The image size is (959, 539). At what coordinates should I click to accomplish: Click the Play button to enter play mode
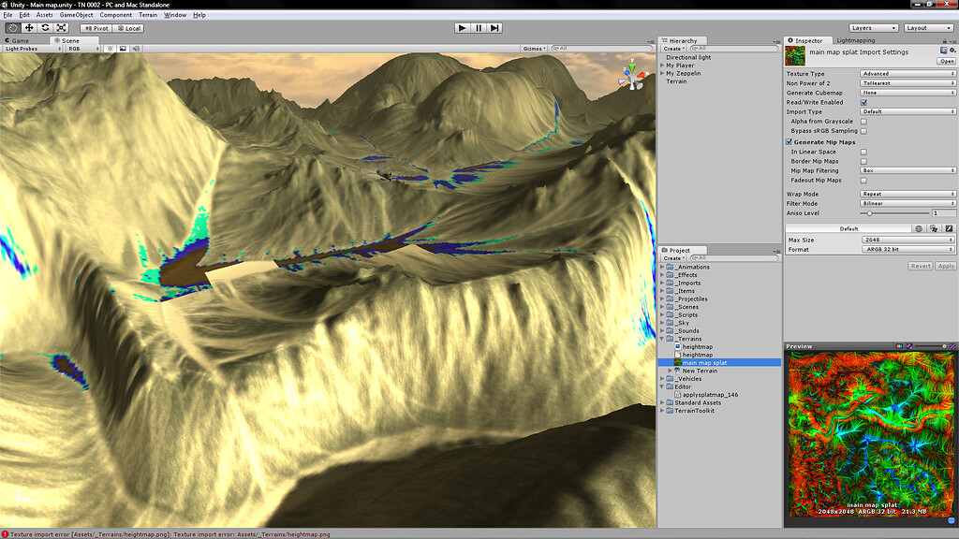461,27
